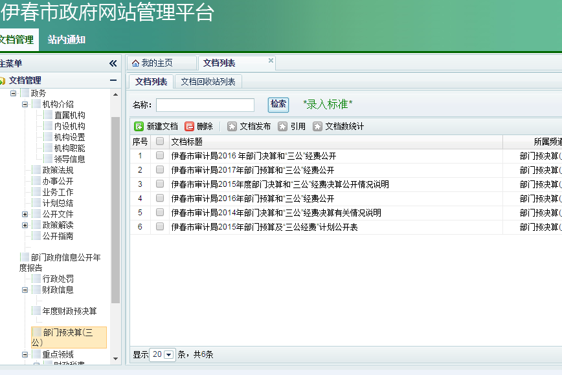Image resolution: width=562 pixels, height=375 pixels.
Task: Click the 文档管理 panel folder icon
Action: [3, 81]
